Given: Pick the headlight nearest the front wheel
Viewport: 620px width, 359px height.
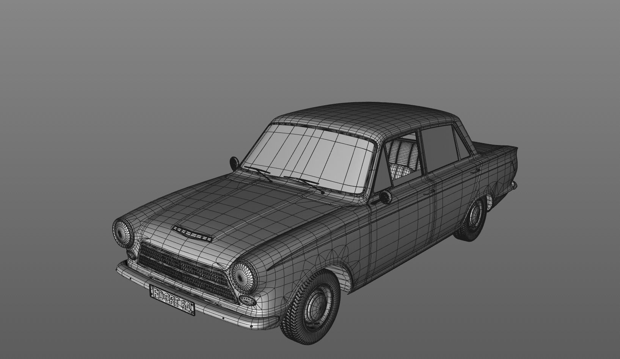Looking at the screenshot, I should (x=244, y=276).
